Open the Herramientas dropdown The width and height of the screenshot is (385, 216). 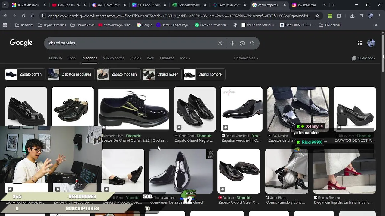click(x=246, y=58)
